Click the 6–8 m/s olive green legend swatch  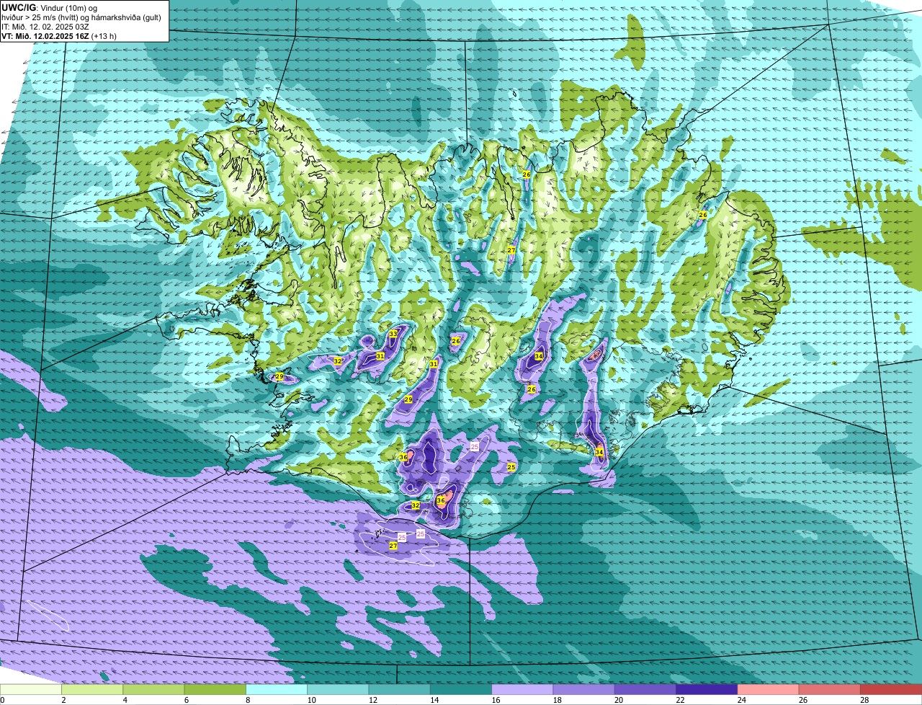[215, 689]
